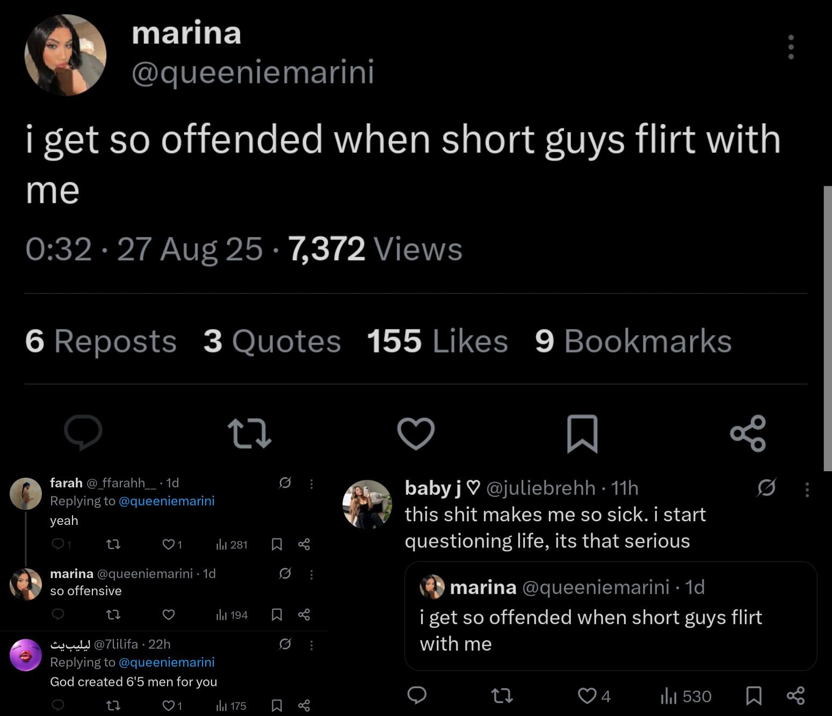Open more options on baby j's post

[x=807, y=489]
